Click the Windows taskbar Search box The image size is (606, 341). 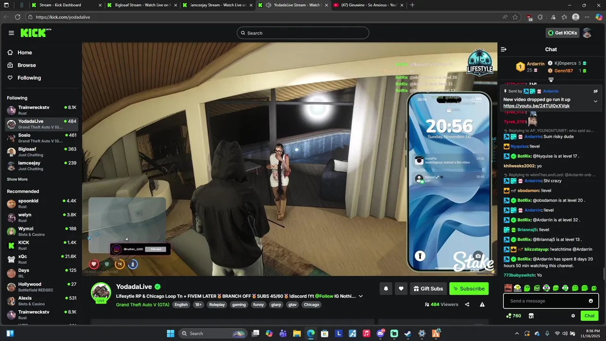[214, 333]
